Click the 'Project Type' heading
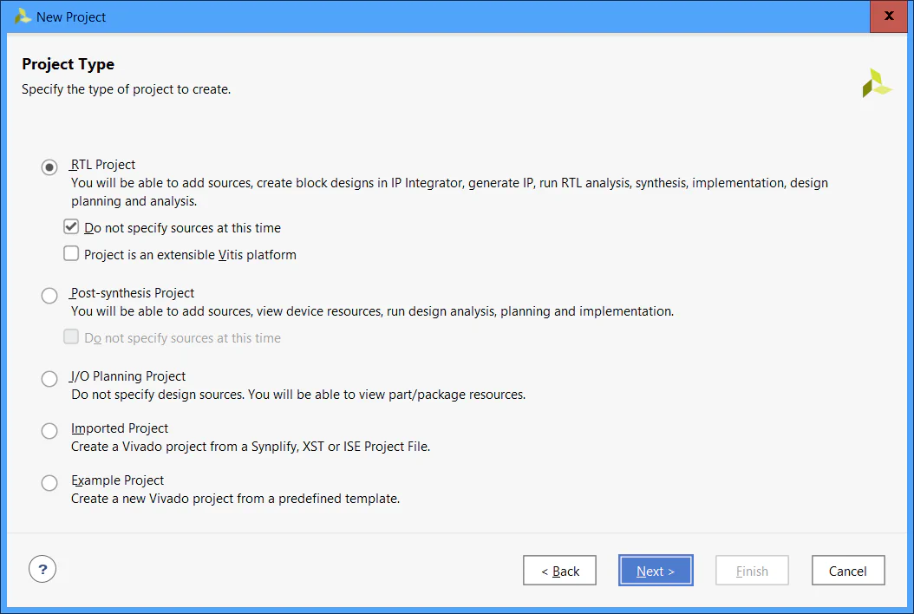Screen dimensions: 914x614 [68, 64]
